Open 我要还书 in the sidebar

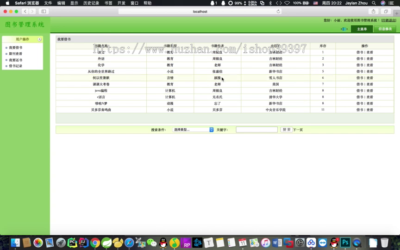[x=16, y=60]
